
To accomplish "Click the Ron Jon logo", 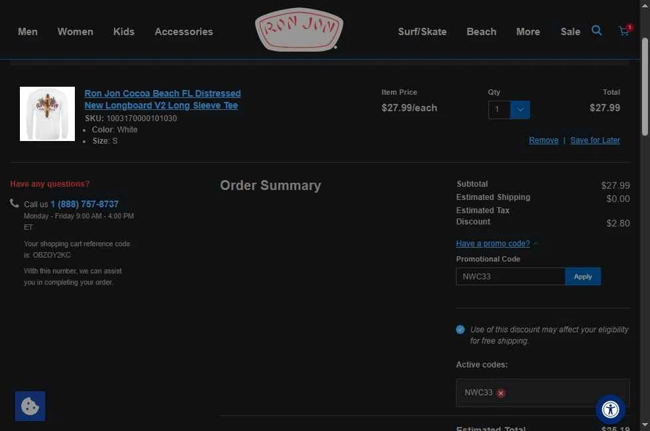I will pos(299,29).
